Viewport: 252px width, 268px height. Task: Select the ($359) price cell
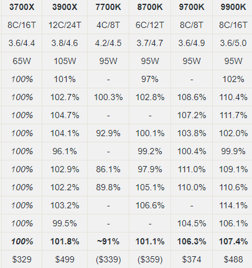pyautogui.click(x=150, y=259)
